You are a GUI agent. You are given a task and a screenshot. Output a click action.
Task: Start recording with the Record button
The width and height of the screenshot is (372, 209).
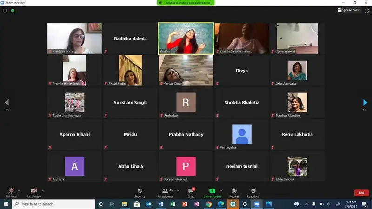(x=233, y=191)
